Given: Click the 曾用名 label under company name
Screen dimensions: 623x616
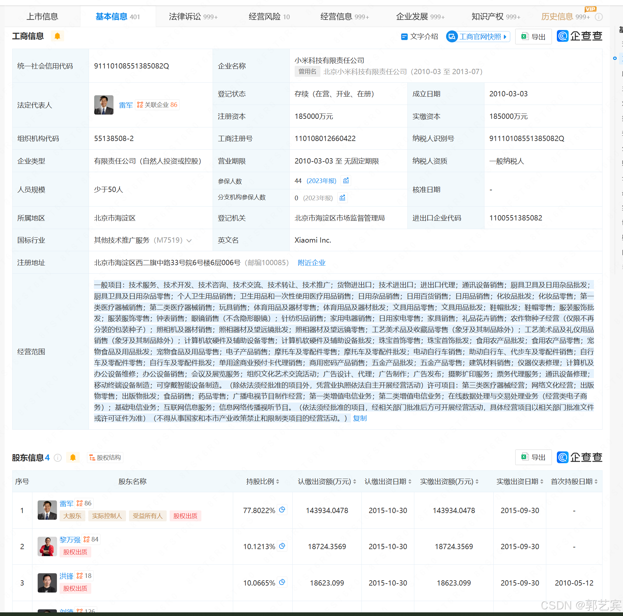Looking at the screenshot, I should click(307, 71).
